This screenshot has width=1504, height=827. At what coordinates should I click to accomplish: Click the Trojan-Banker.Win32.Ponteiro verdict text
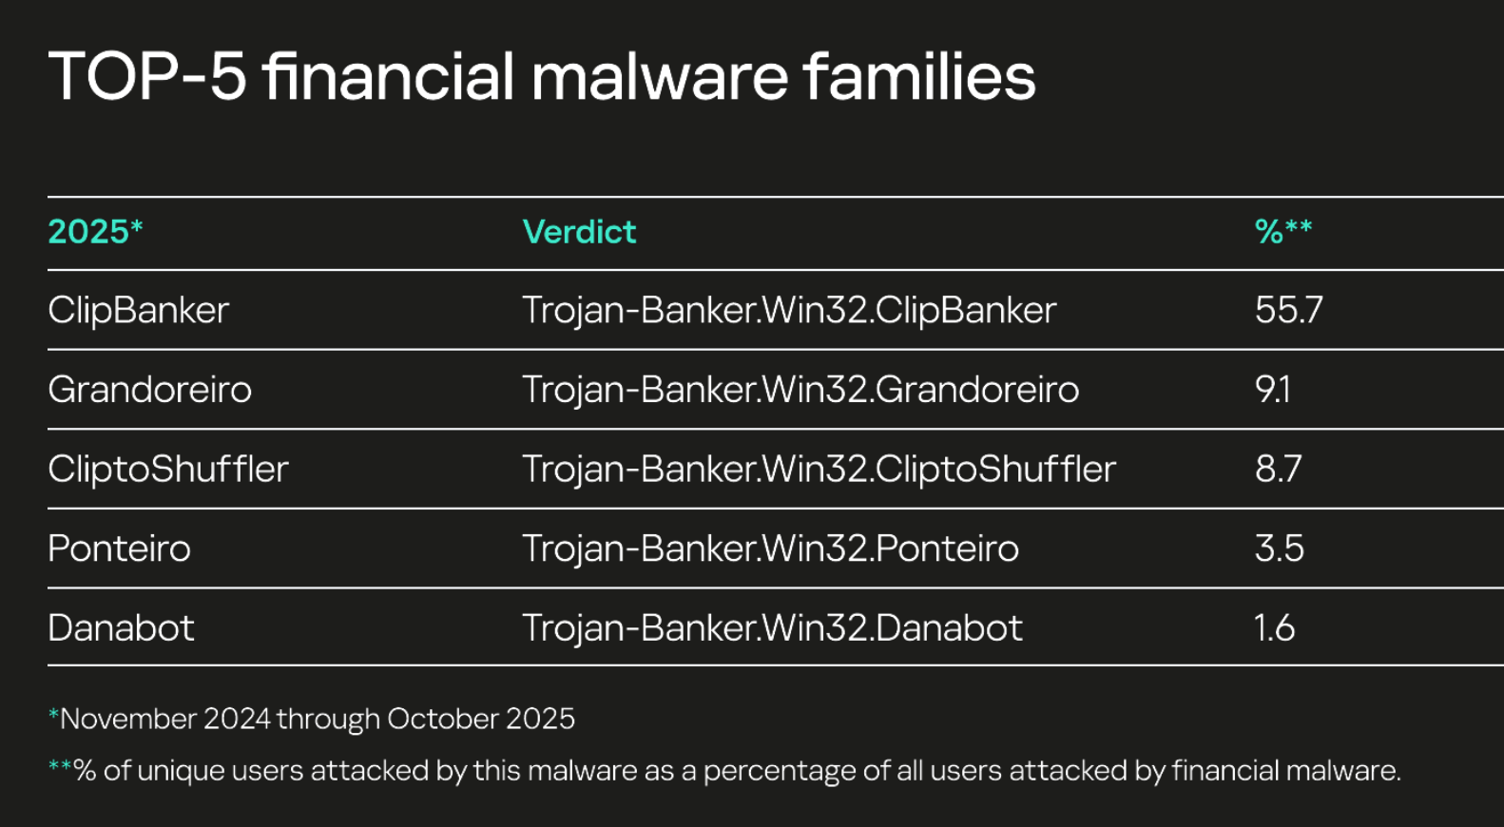point(770,548)
